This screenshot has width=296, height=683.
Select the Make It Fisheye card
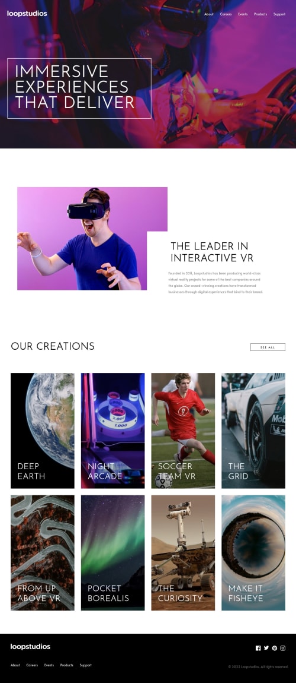pyautogui.click(x=253, y=552)
